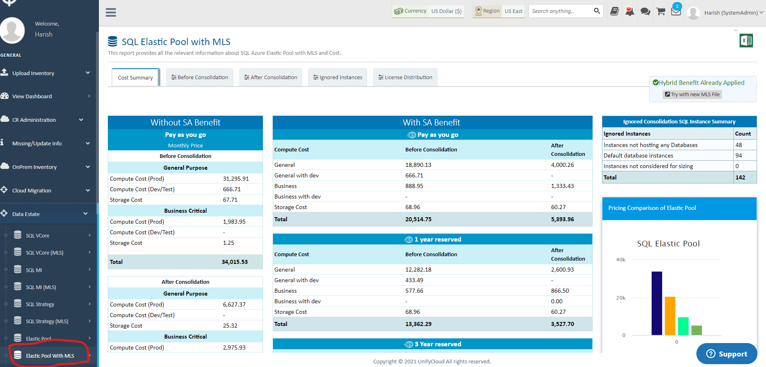This screenshot has width=766, height=367.
Task: Click Hybrid Benefit Already Applied text
Action: point(701,82)
